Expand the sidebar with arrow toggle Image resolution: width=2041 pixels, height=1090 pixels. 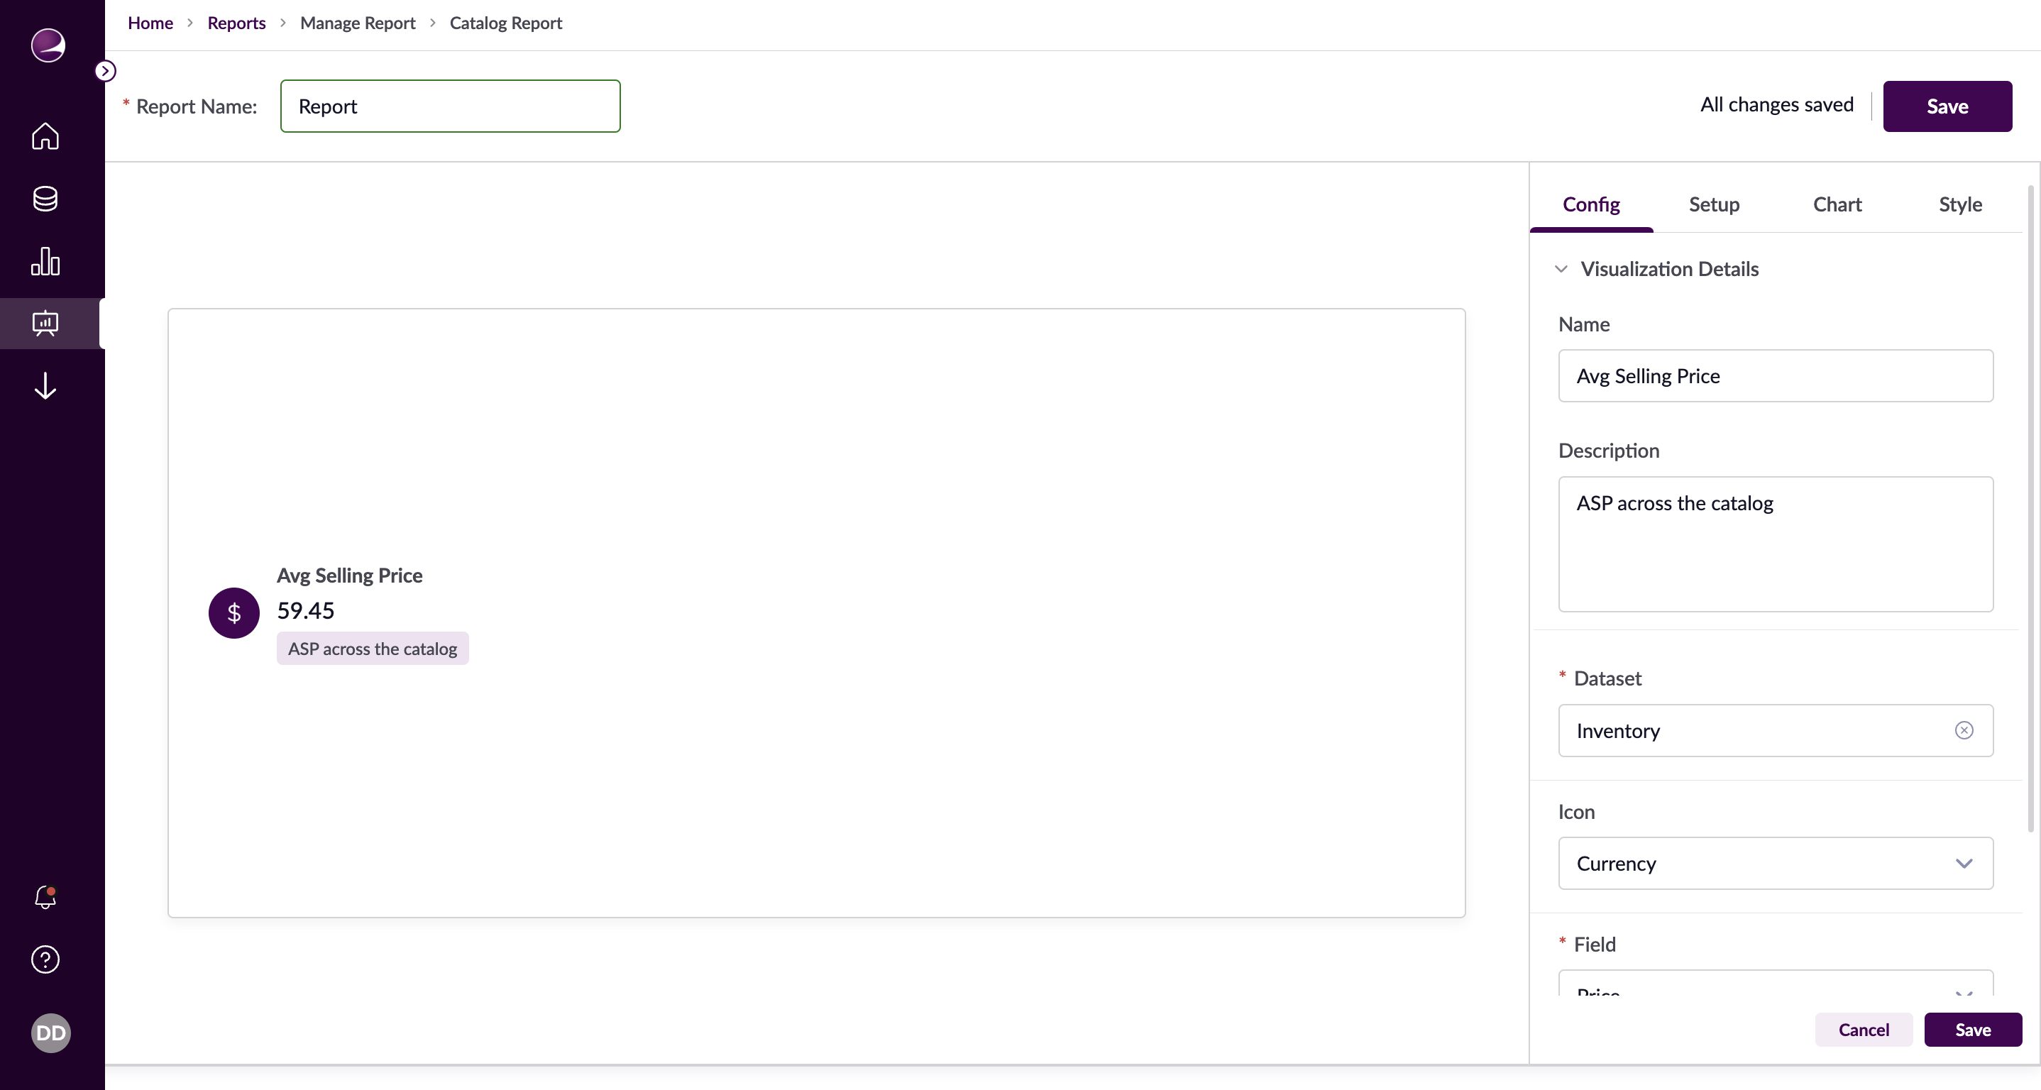click(x=105, y=71)
